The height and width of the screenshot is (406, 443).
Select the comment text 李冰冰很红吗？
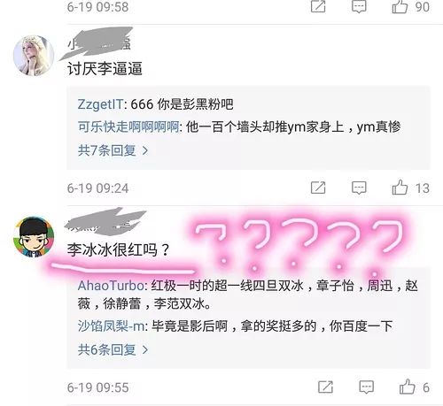tap(118, 250)
